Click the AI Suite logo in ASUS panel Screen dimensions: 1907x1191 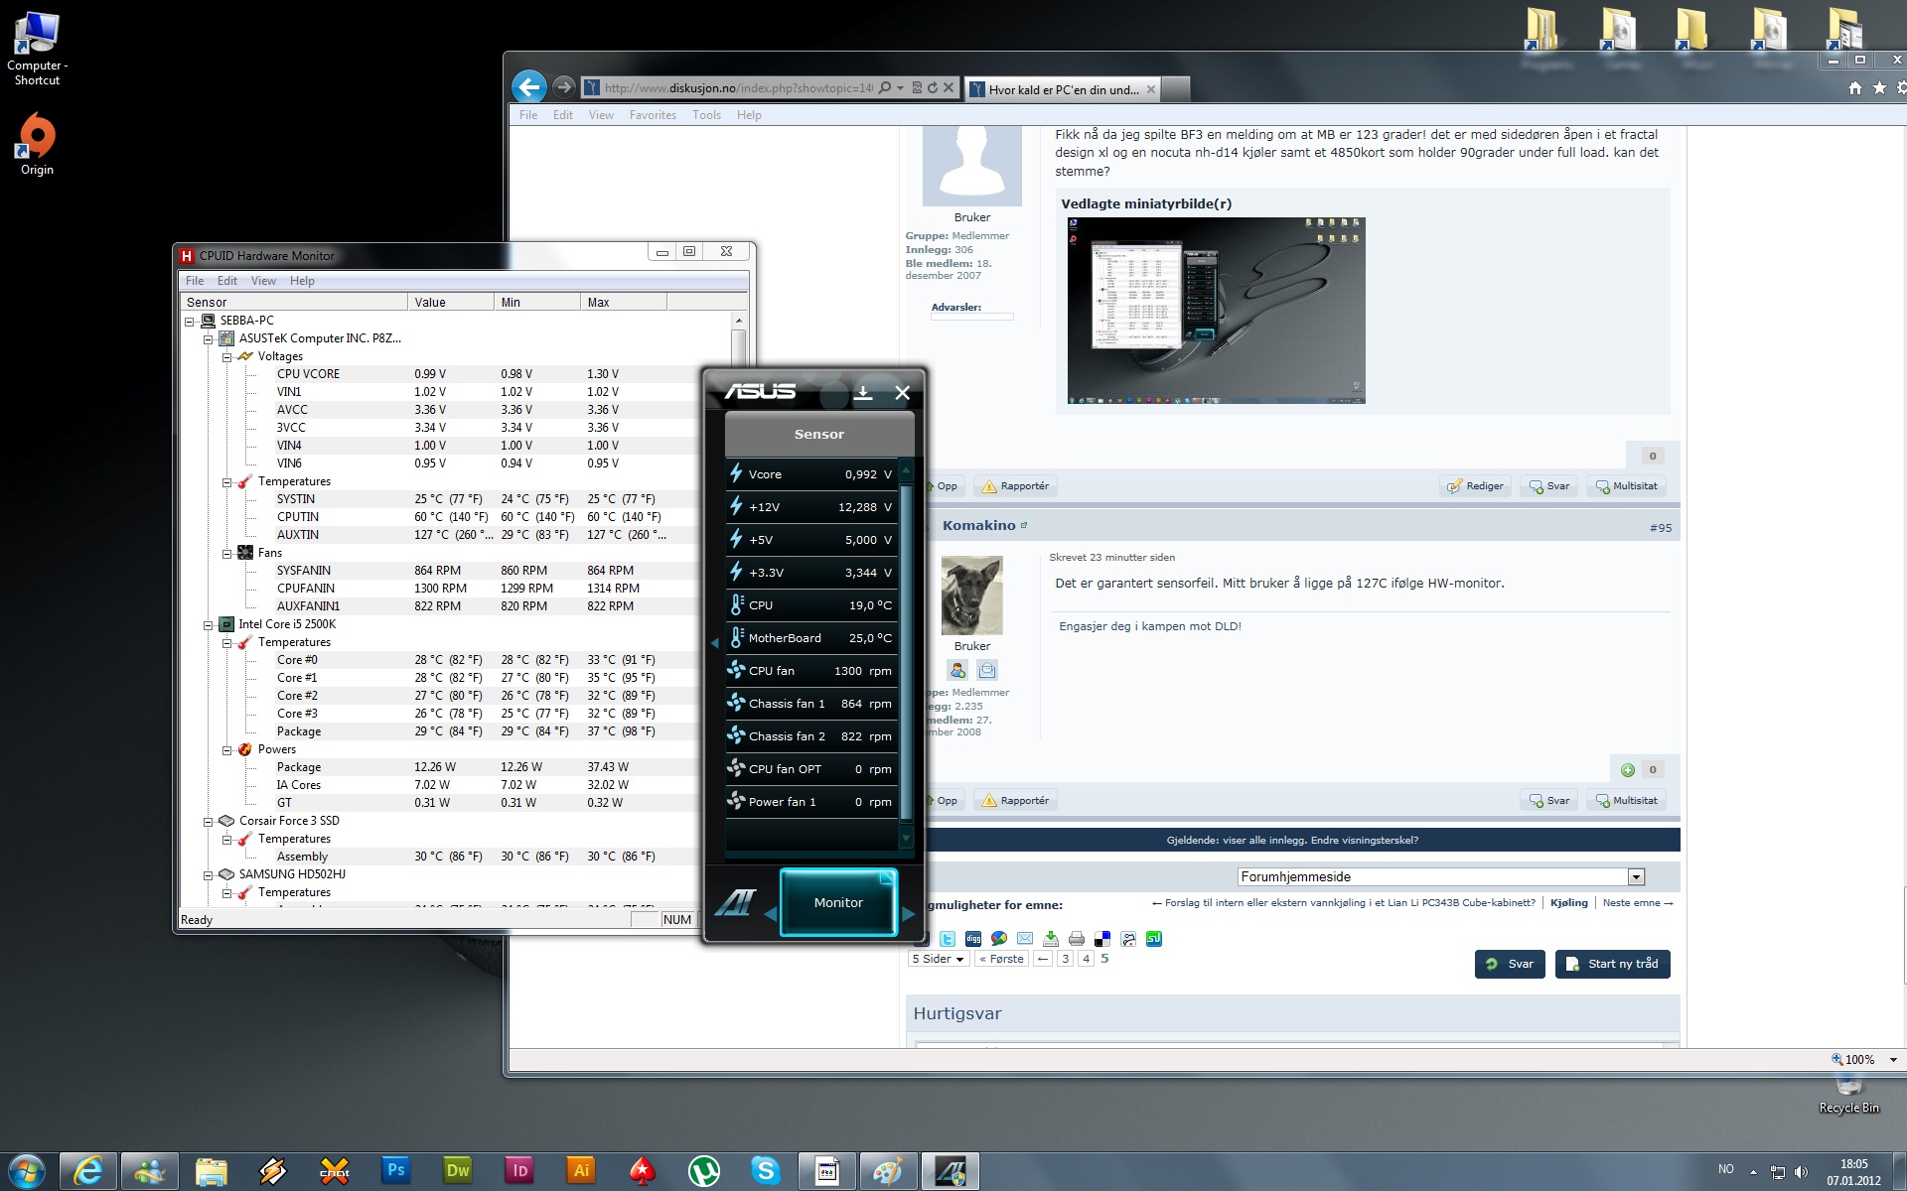[735, 902]
